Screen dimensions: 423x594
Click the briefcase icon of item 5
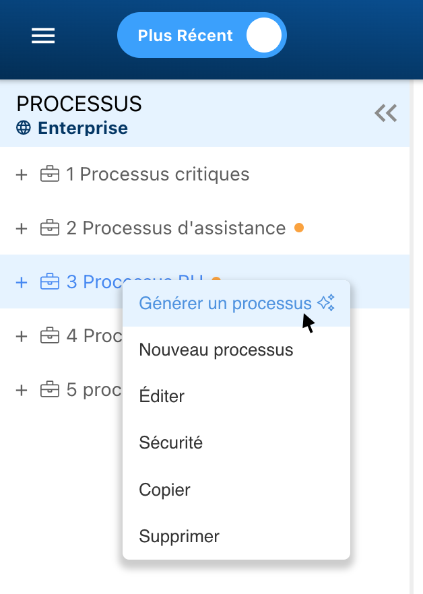50,390
